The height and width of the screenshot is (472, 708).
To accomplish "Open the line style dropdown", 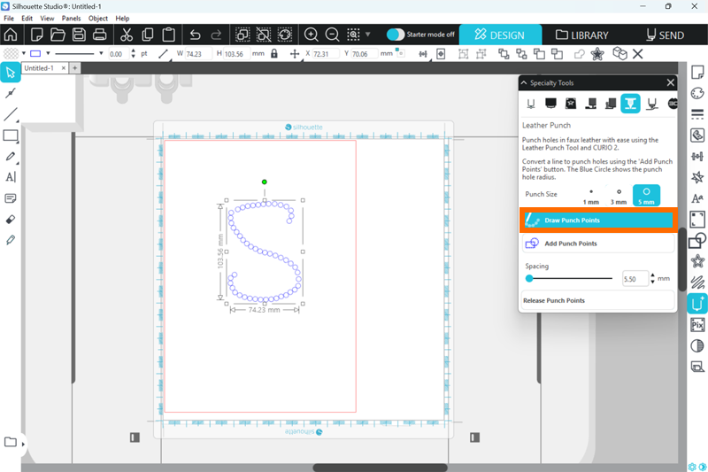I will pos(102,54).
